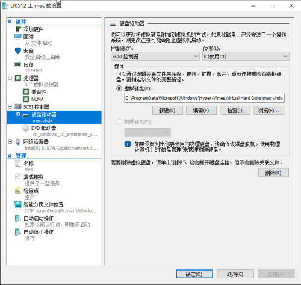Click the Apply (应用) button
Screen dimensions: 301x285
point(276,274)
